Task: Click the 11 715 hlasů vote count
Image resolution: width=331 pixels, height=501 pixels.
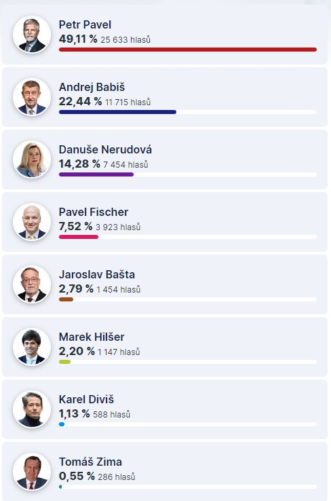Action: pyautogui.click(x=128, y=103)
